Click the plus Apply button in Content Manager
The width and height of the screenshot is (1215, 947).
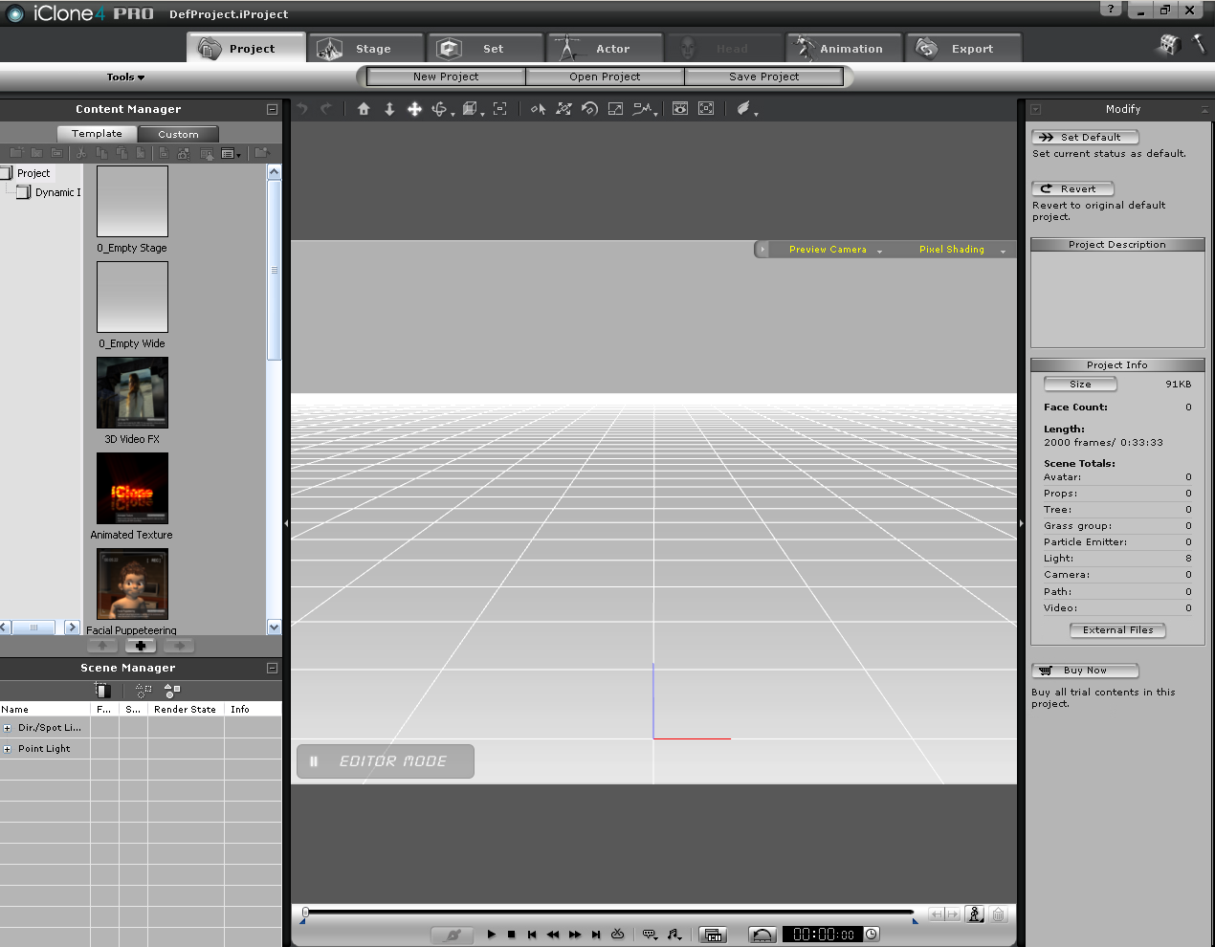(141, 646)
